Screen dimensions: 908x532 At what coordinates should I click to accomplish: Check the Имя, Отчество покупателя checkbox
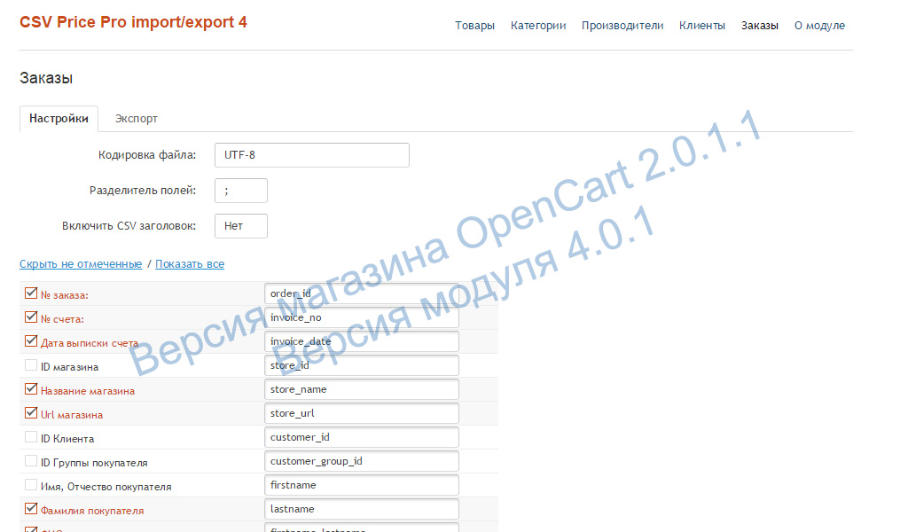pyautogui.click(x=31, y=485)
